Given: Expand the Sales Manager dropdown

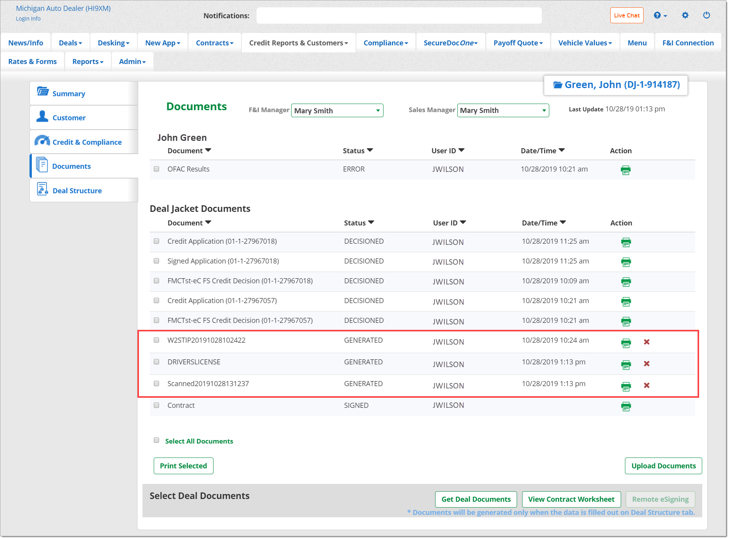Looking at the screenshot, I should click(x=503, y=111).
